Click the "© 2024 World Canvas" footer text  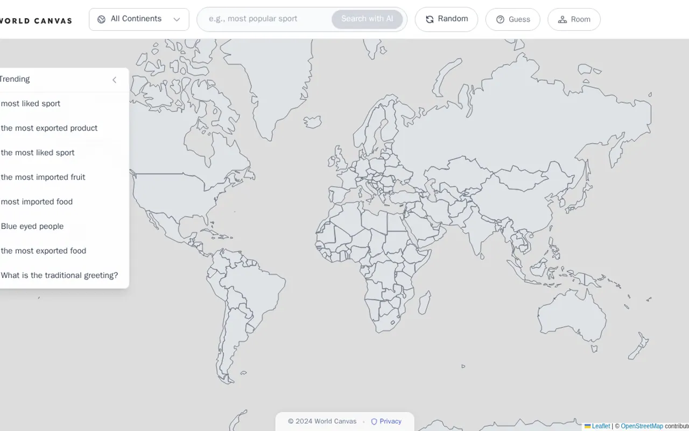point(322,422)
